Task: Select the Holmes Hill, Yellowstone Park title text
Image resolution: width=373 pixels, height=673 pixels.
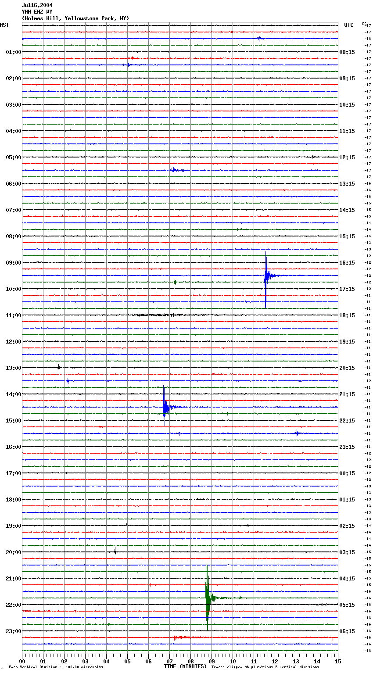Action: tap(75, 18)
